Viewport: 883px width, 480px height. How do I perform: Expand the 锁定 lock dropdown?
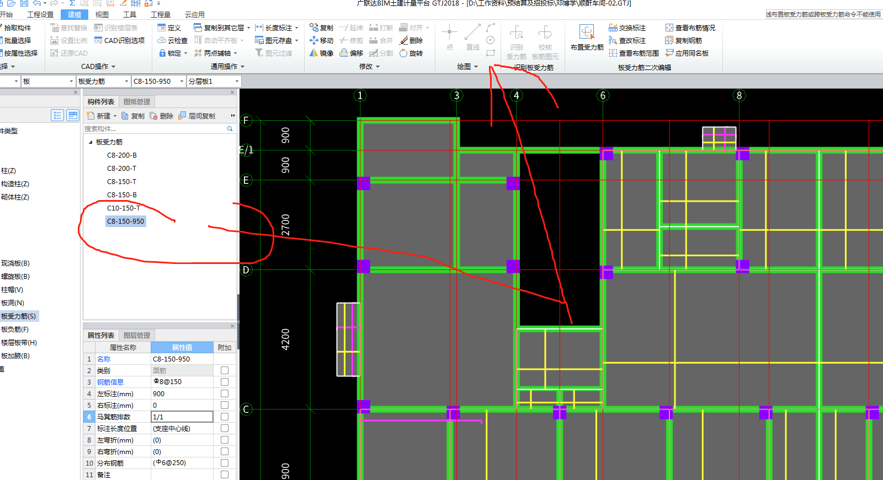point(185,53)
